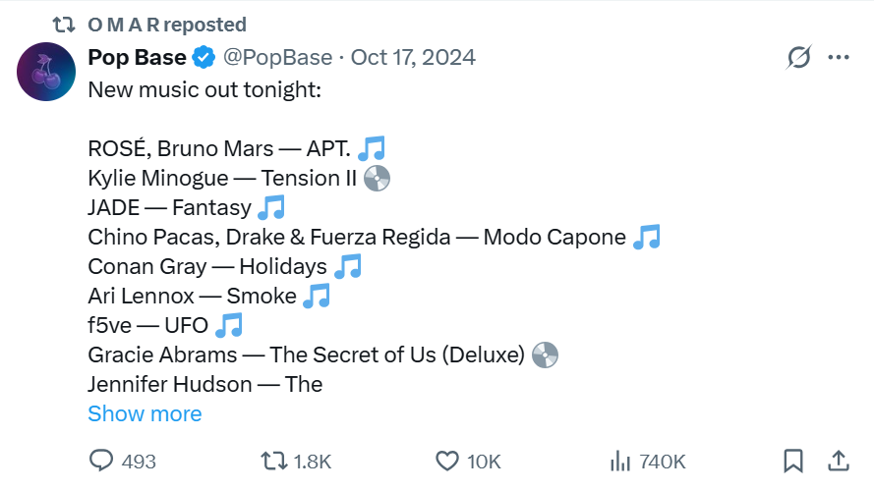Viewport: 874px width, 491px height.
Task: Click the 493 replies count
Action: (139, 462)
